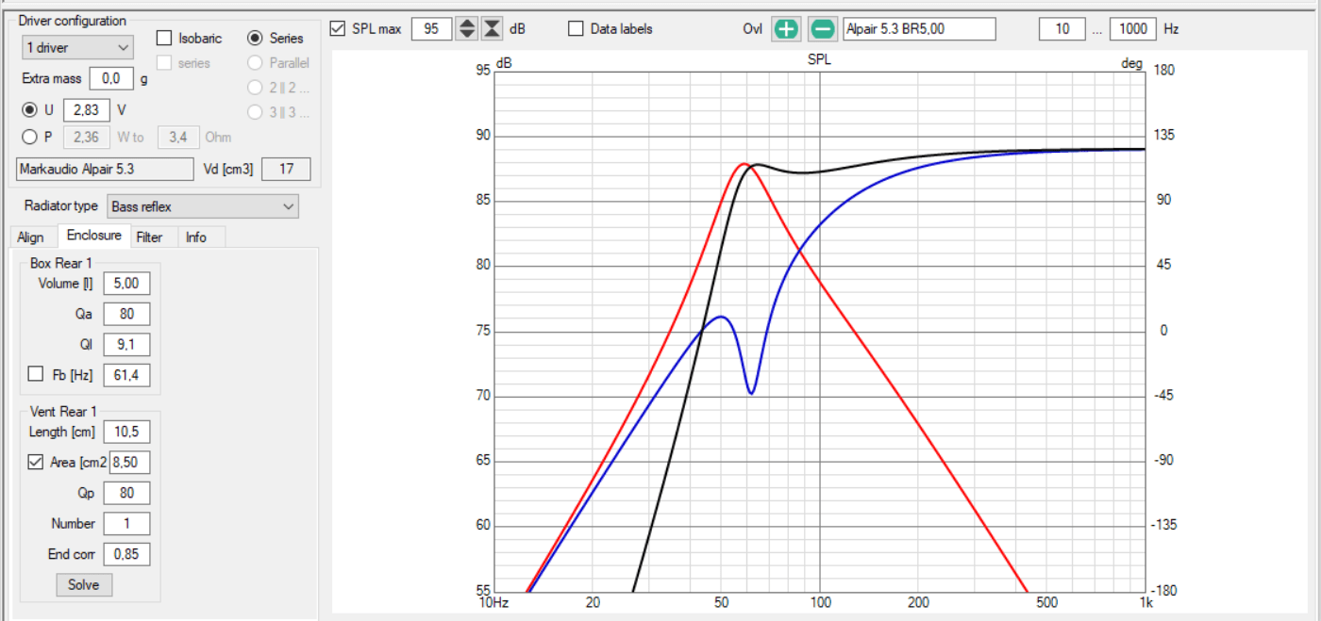Image resolution: width=1321 pixels, height=621 pixels.
Task: Click the overlay name field 'Alpair 5.3 BR5,00'
Action: click(919, 29)
